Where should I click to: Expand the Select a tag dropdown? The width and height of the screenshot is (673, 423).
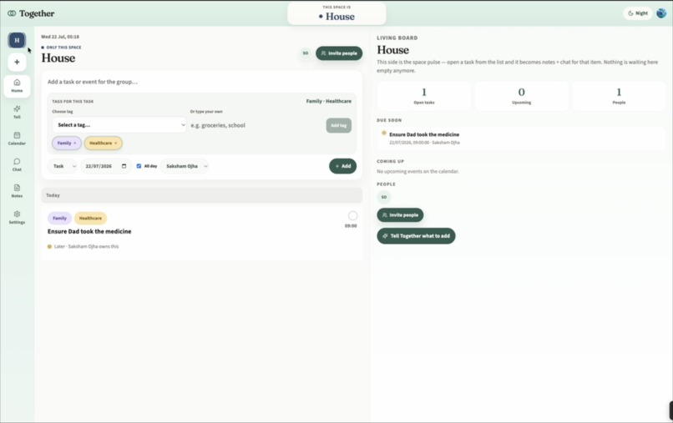(x=119, y=125)
